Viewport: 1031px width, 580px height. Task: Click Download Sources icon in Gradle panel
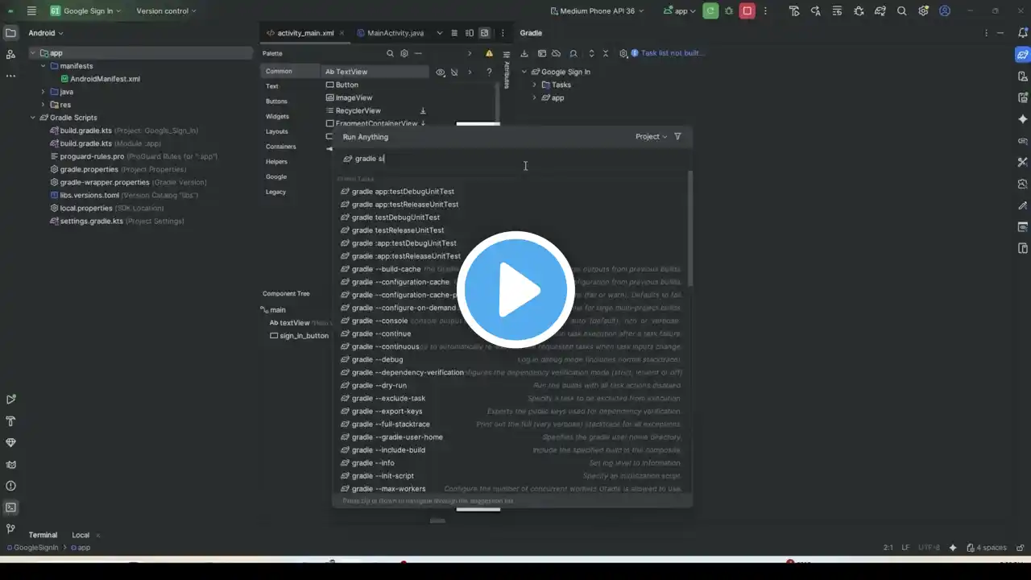524,53
